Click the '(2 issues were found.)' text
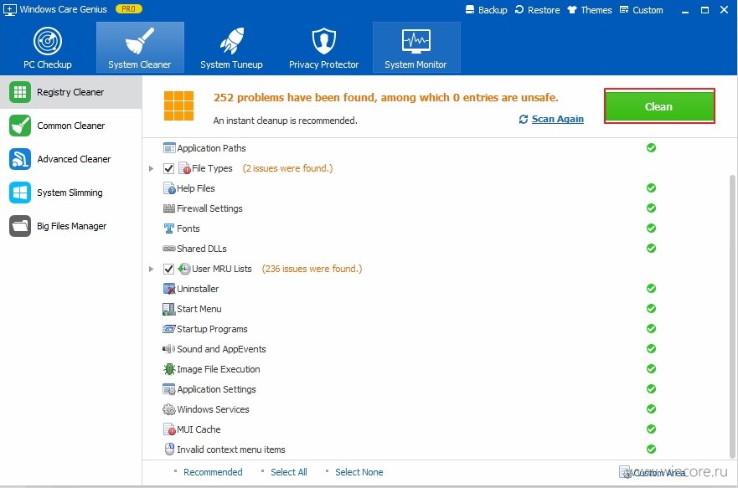This screenshot has width=738, height=488. coord(287,168)
